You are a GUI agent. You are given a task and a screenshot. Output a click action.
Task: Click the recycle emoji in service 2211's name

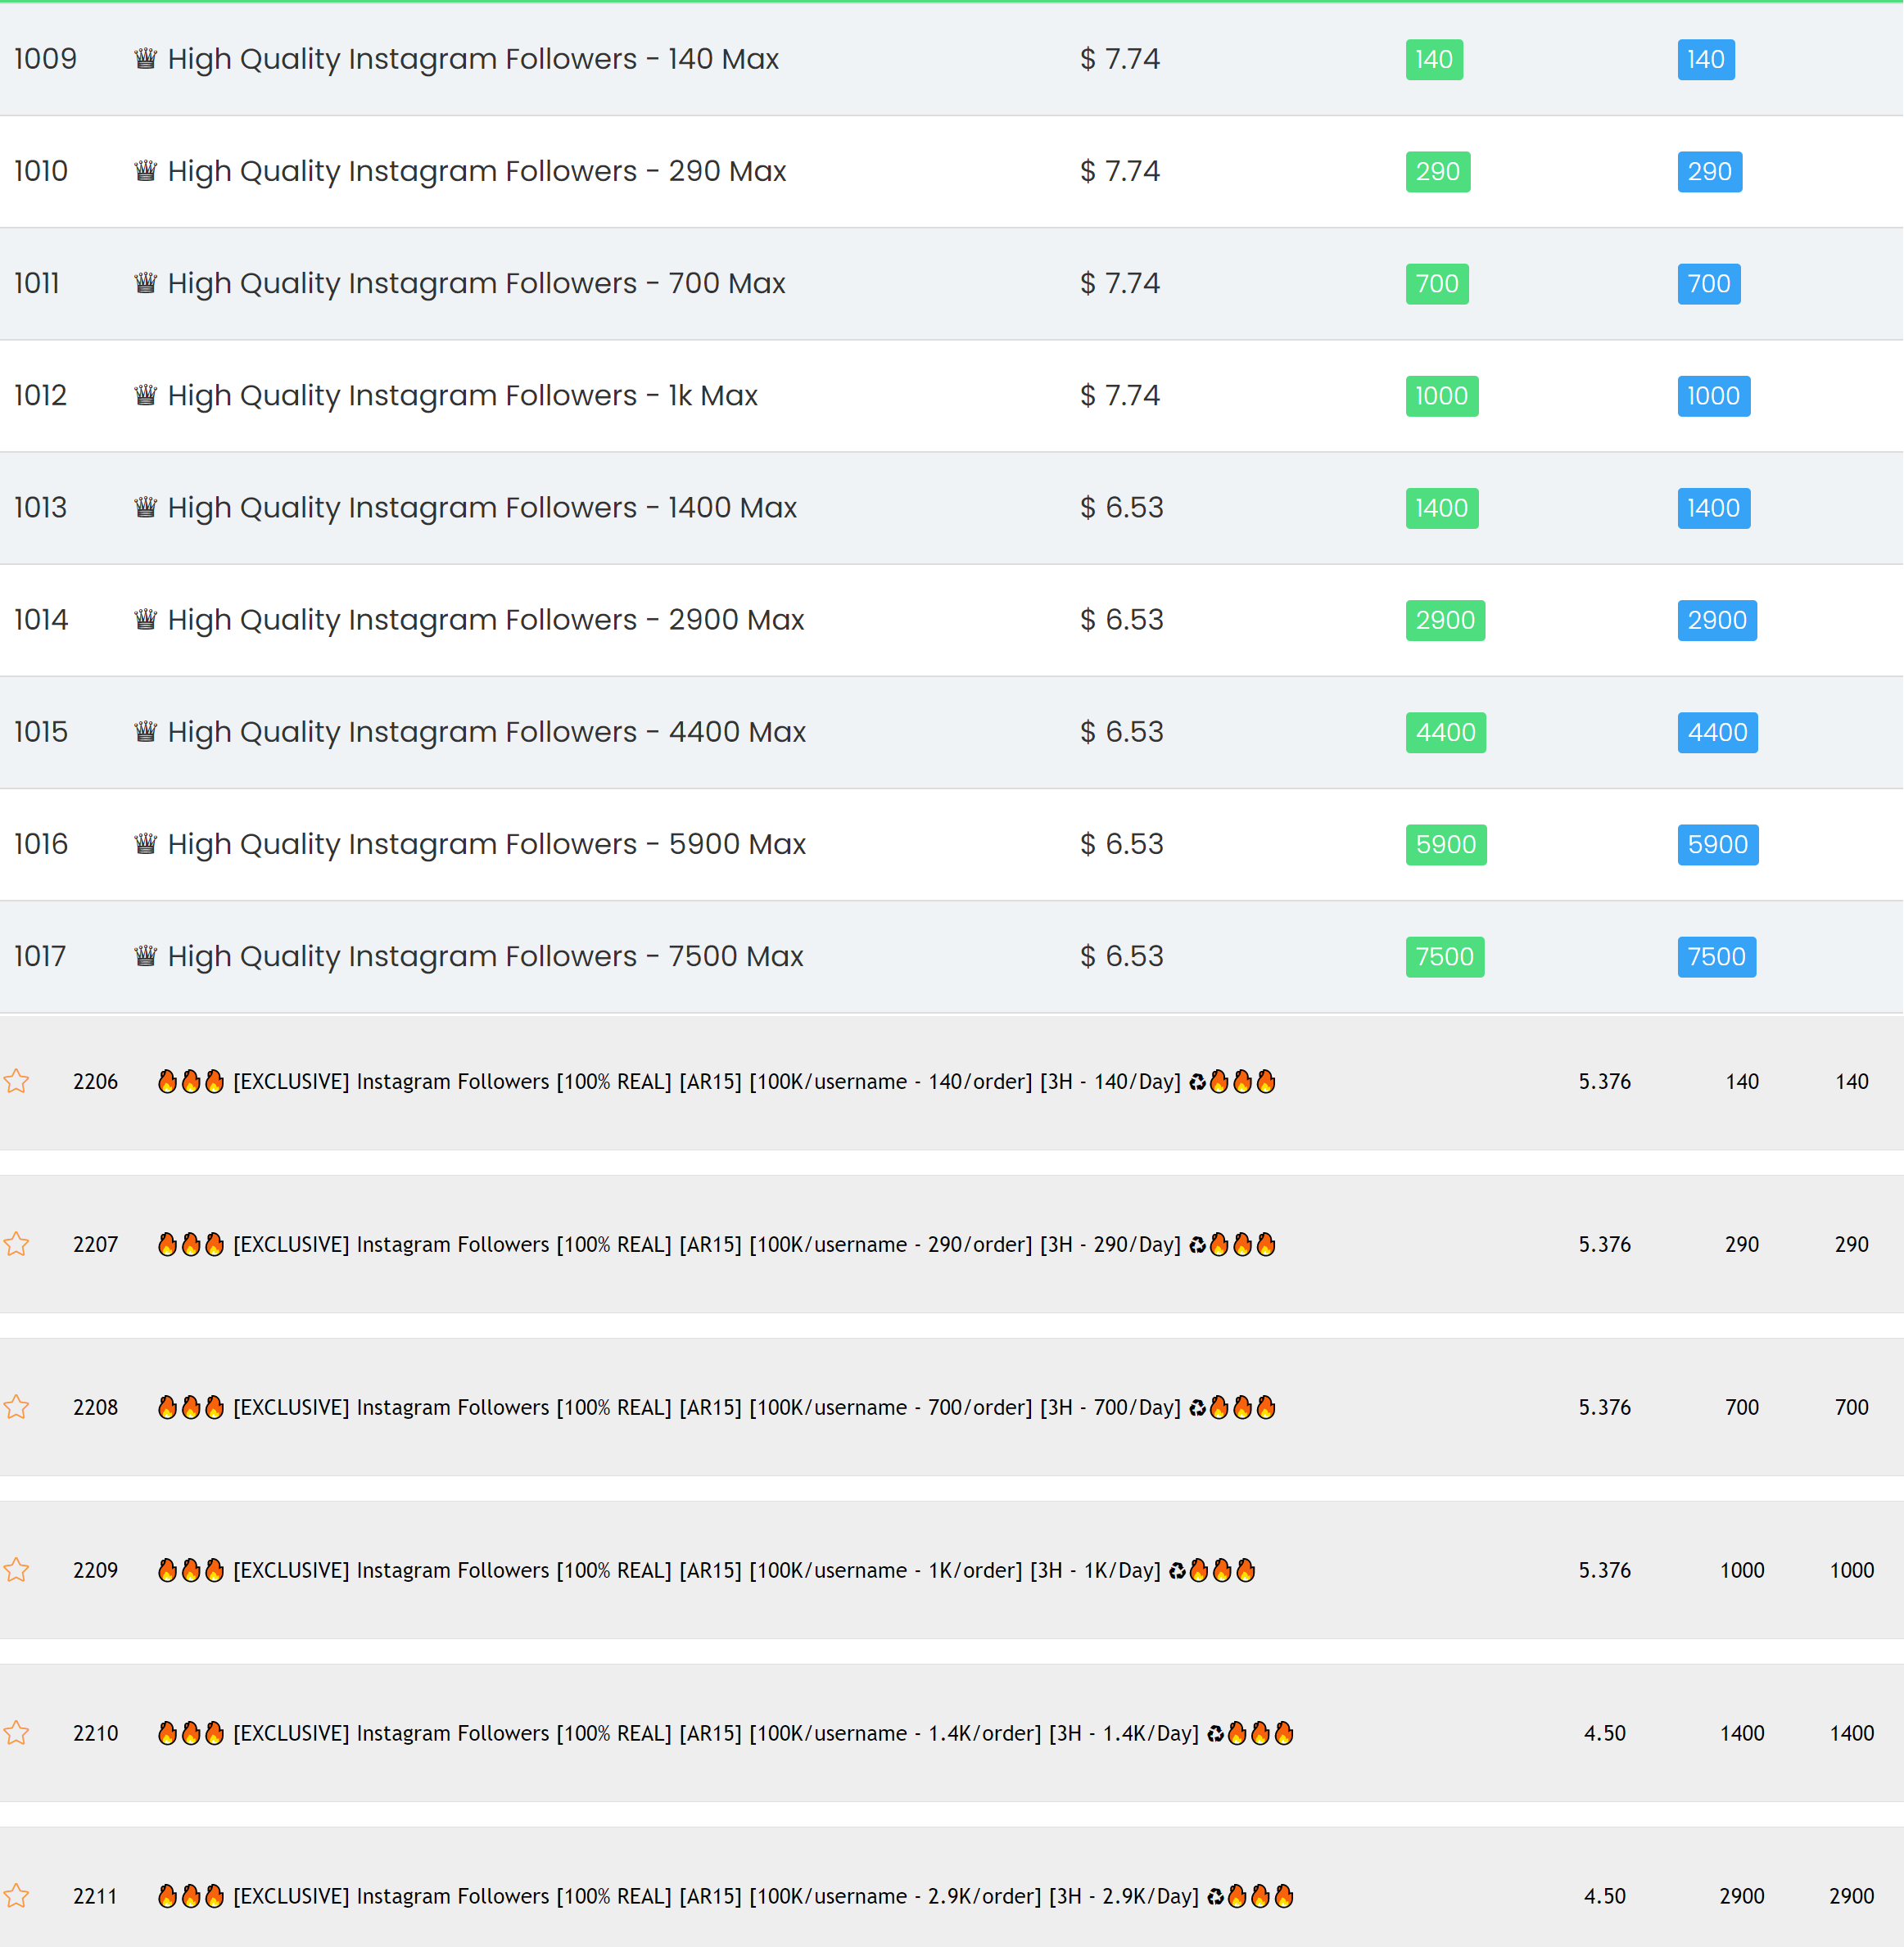[x=1215, y=1897]
